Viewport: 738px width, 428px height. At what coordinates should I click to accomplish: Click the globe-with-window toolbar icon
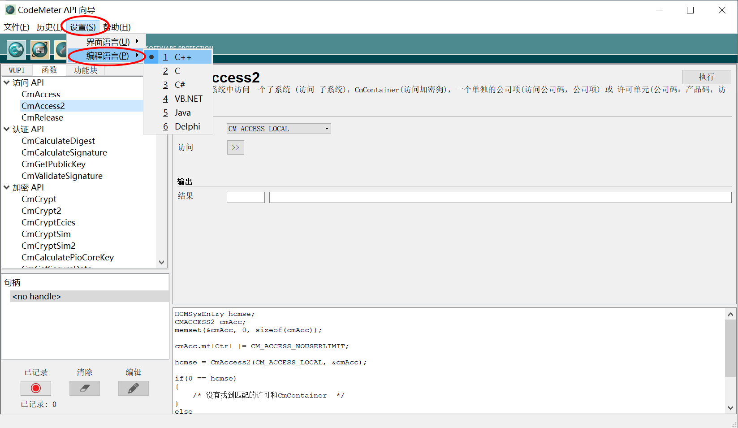click(x=40, y=49)
